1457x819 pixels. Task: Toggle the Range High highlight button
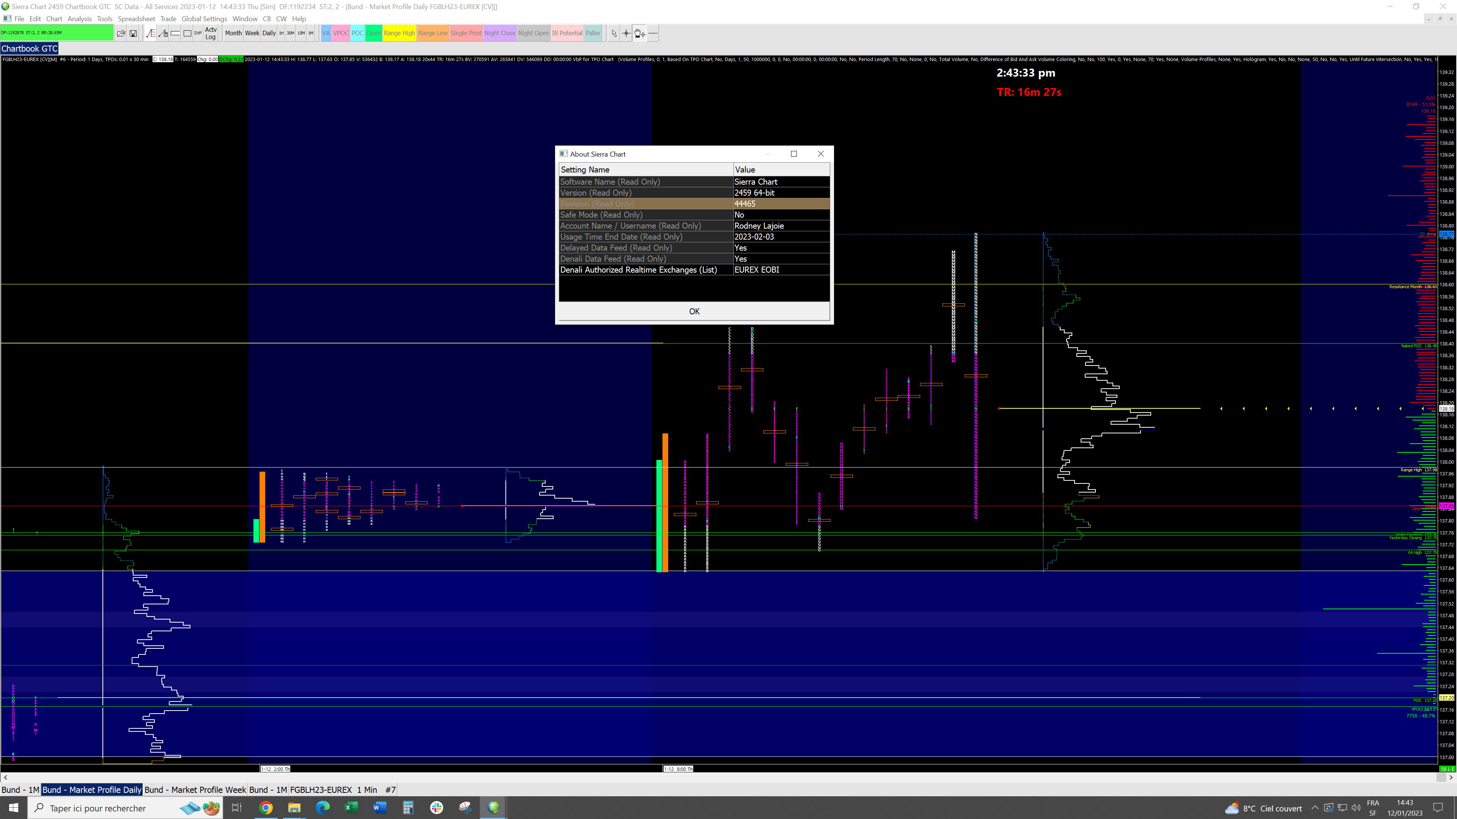(x=399, y=33)
